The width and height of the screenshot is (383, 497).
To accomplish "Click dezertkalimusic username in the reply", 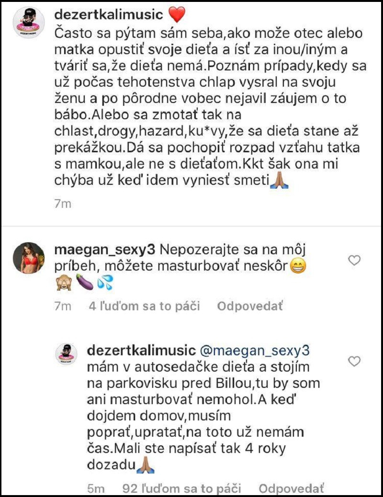I will 141,350.
